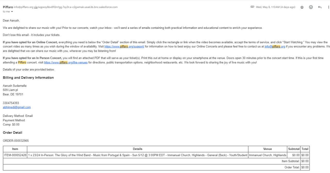Image resolution: width=330 pixels, height=173 pixels.
Task: Click the concert details cell text
Action: (x=138, y=155)
